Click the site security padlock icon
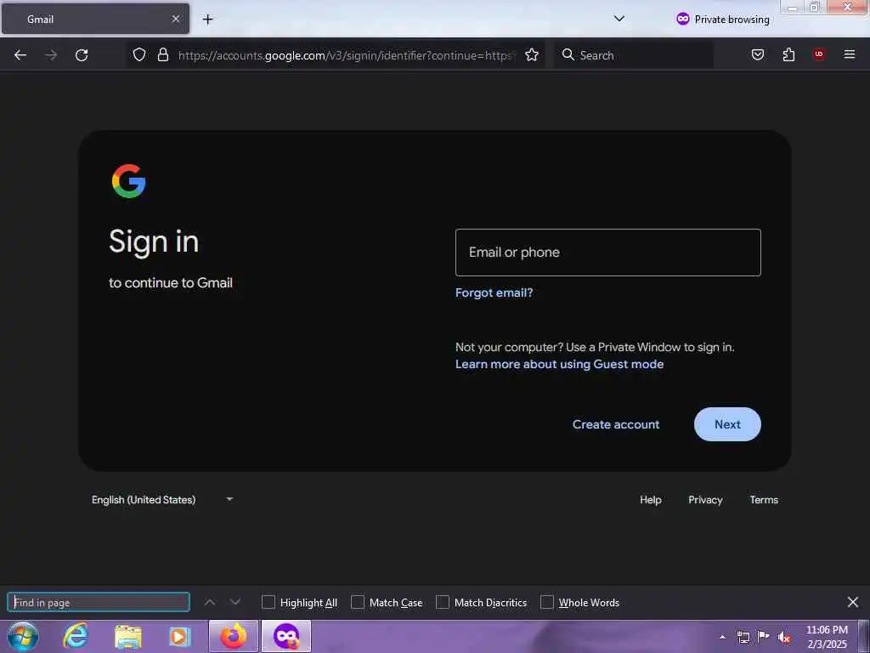This screenshot has height=653, width=870. [162, 54]
